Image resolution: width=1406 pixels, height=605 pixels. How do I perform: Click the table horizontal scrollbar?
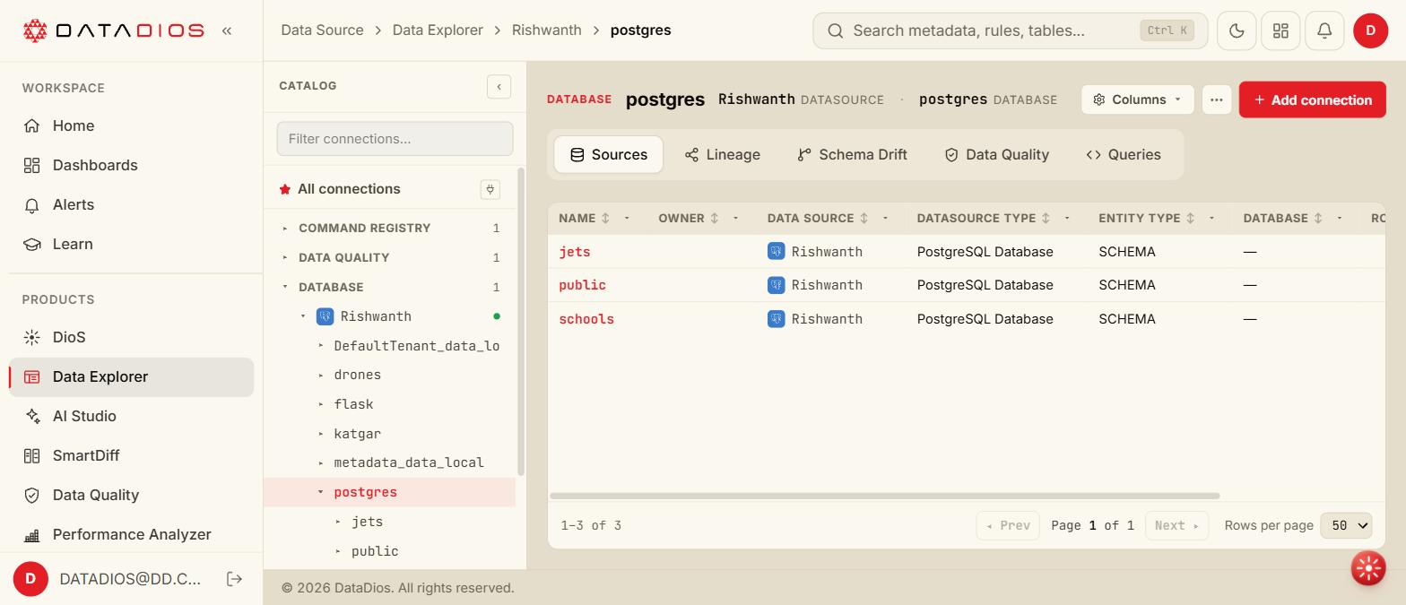click(885, 496)
